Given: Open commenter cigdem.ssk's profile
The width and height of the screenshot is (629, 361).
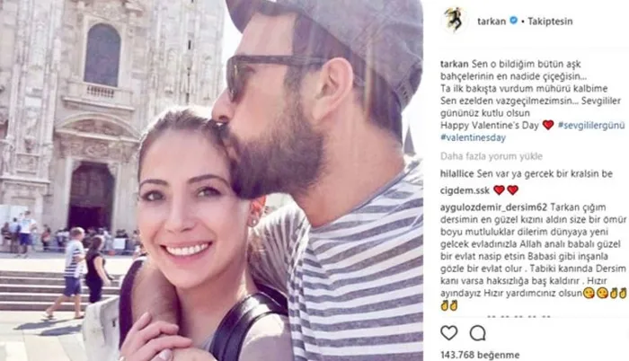Looking at the screenshot, I should (x=465, y=190).
